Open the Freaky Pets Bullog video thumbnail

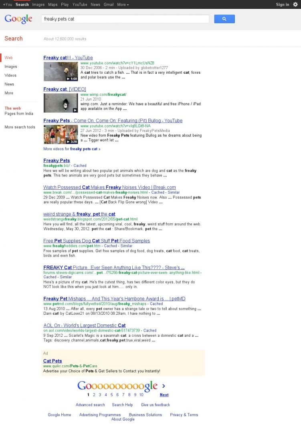point(61,134)
